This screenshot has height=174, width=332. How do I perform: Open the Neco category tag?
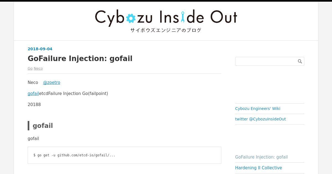[38, 68]
